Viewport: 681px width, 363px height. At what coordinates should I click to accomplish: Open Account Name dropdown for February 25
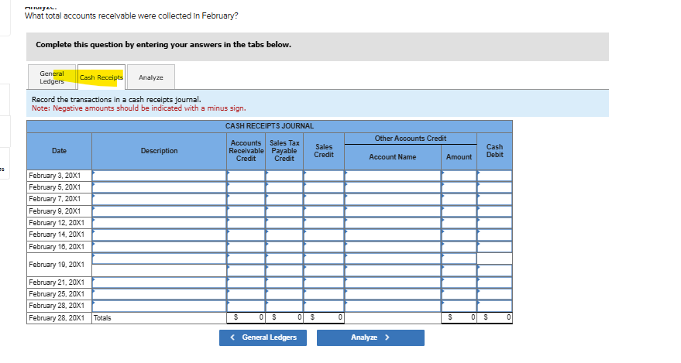coord(393,294)
